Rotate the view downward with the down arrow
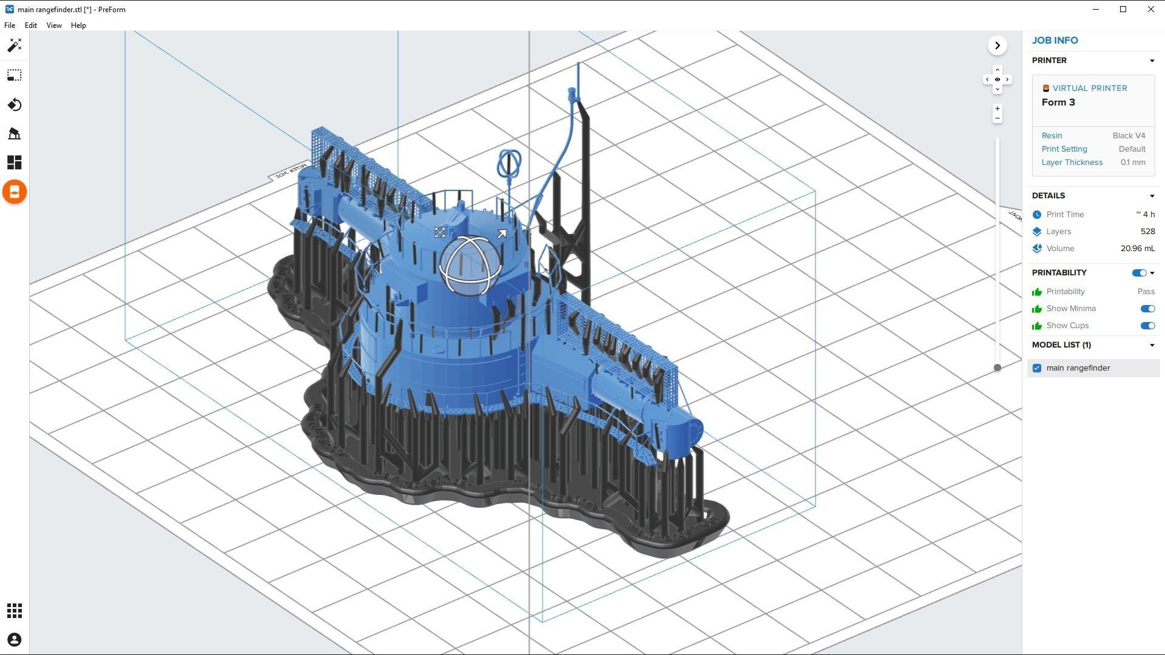The image size is (1165, 655). pyautogui.click(x=998, y=89)
